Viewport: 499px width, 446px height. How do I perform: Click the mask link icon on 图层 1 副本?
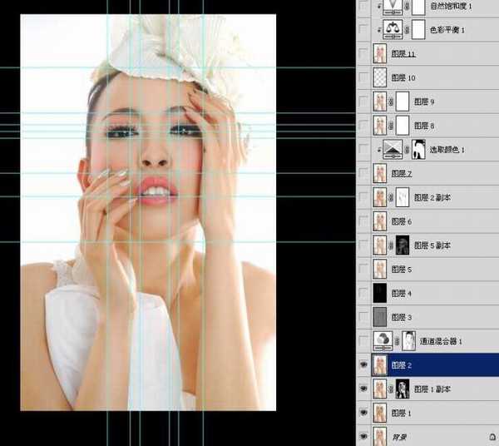[x=391, y=389]
